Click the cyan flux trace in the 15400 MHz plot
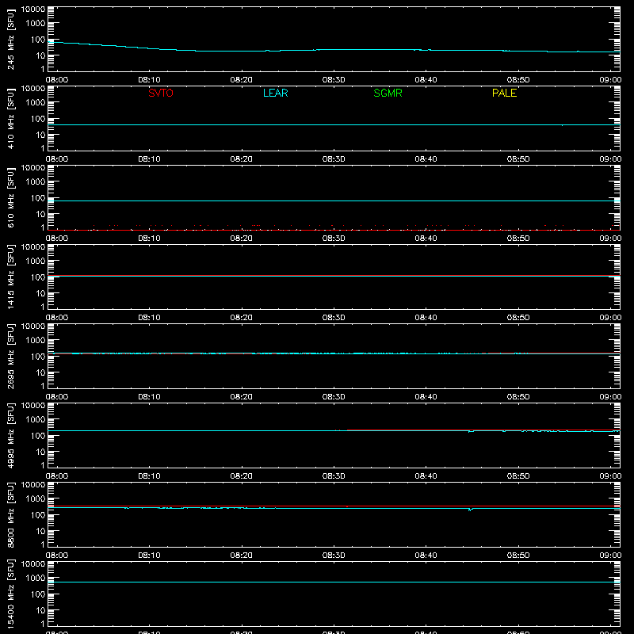634x634 pixels. (334, 582)
